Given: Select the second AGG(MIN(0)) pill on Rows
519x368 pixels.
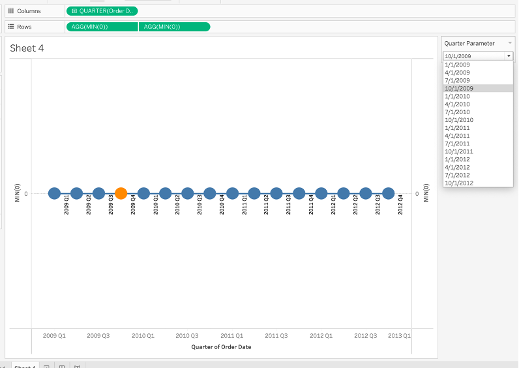Looking at the screenshot, I should pyautogui.click(x=175, y=27).
